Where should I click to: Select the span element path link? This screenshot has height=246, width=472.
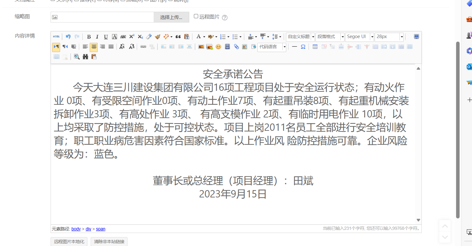(x=101, y=229)
